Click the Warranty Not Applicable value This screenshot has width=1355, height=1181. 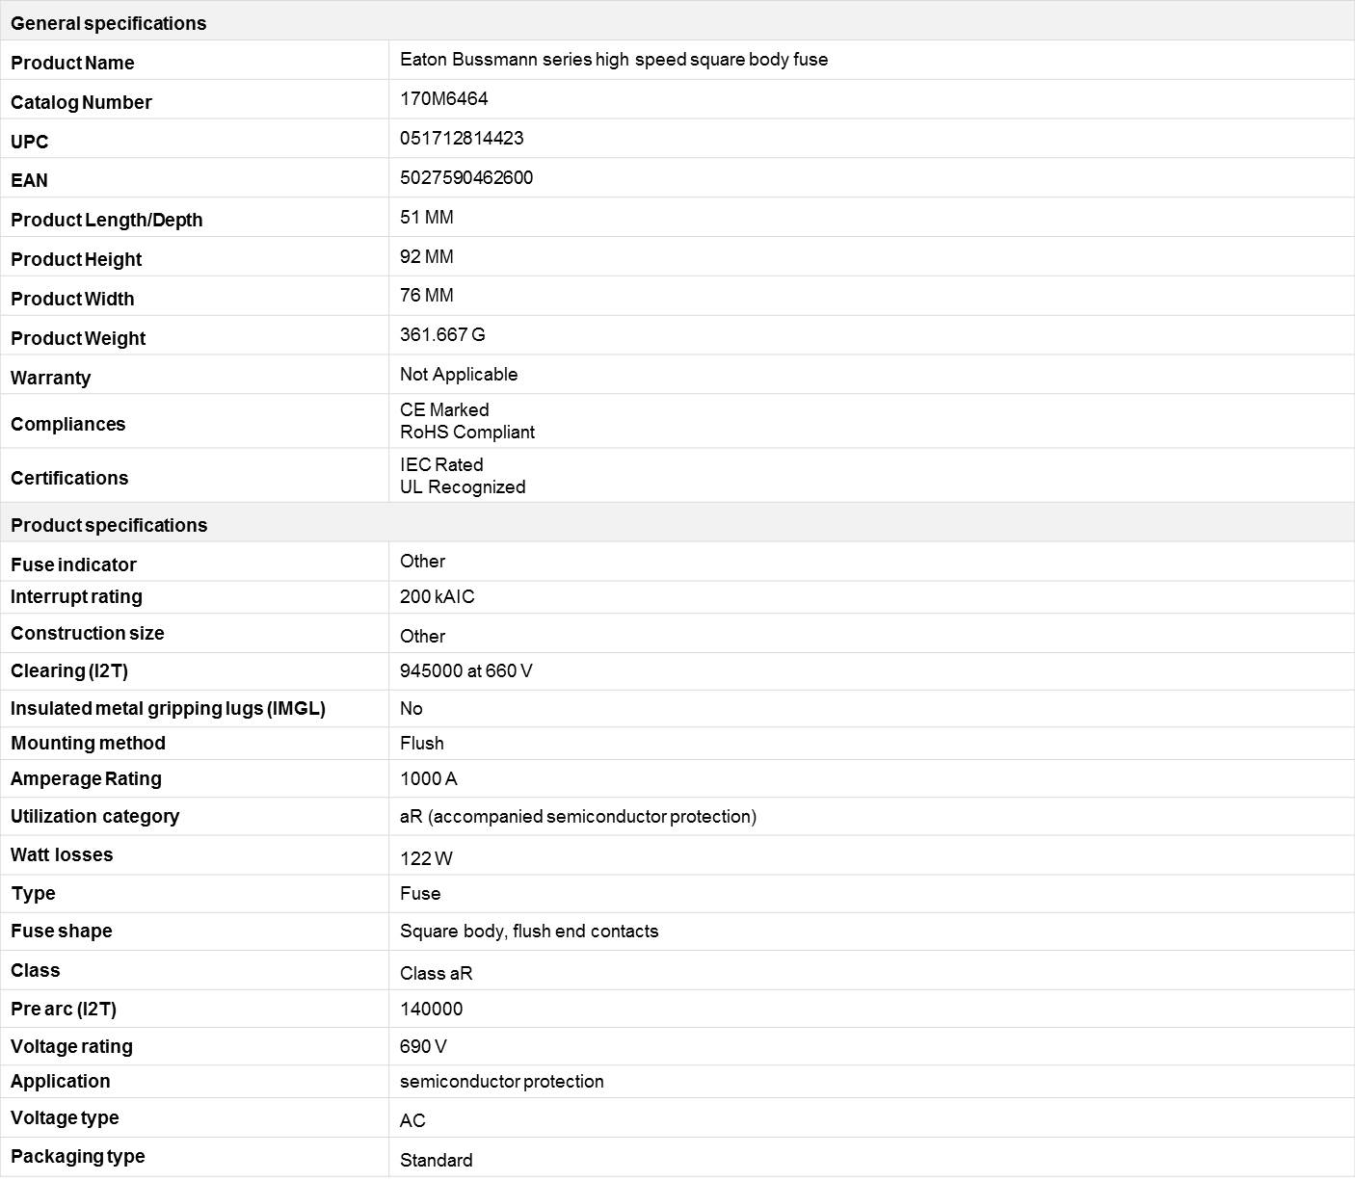click(459, 375)
